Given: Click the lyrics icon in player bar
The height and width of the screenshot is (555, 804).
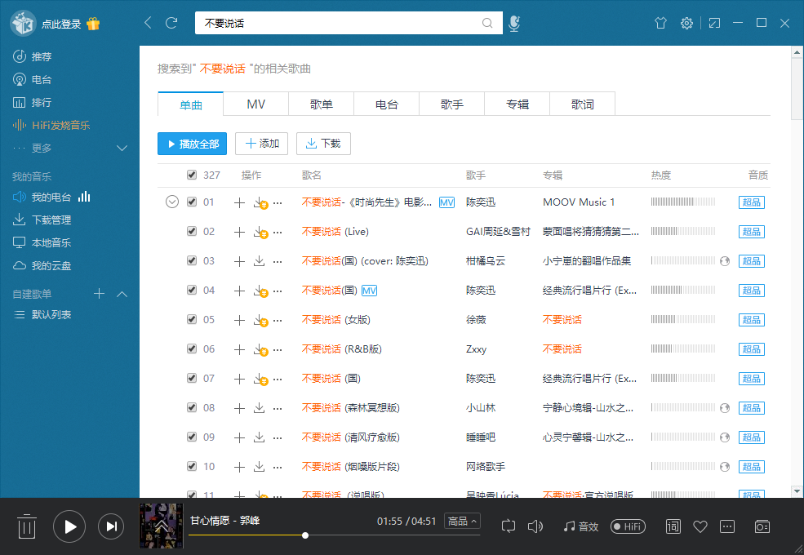Looking at the screenshot, I should [x=673, y=526].
